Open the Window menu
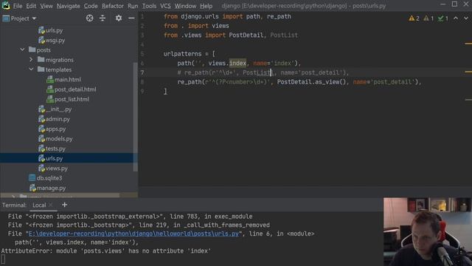 (185, 6)
